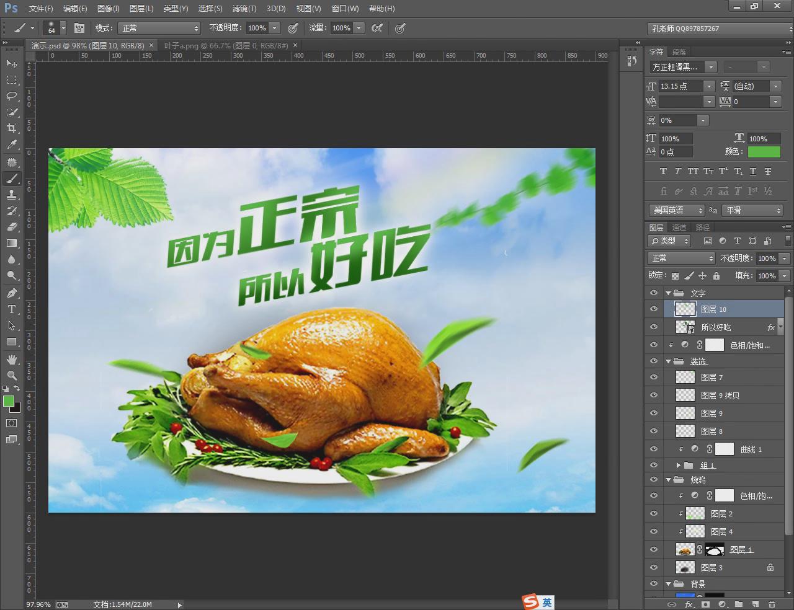Open the 滤镜(T) menu
This screenshot has height=610, width=794.
pos(244,9)
